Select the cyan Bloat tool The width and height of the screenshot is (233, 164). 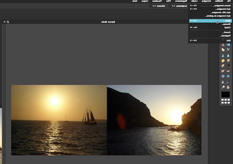click(x=228, y=76)
